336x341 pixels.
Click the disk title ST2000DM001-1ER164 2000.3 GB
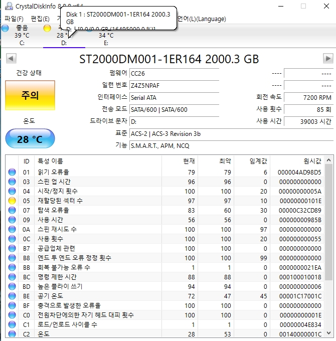[x=169, y=59]
